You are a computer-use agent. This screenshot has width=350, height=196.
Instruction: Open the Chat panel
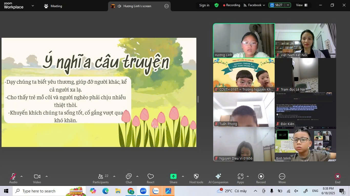coord(129,178)
